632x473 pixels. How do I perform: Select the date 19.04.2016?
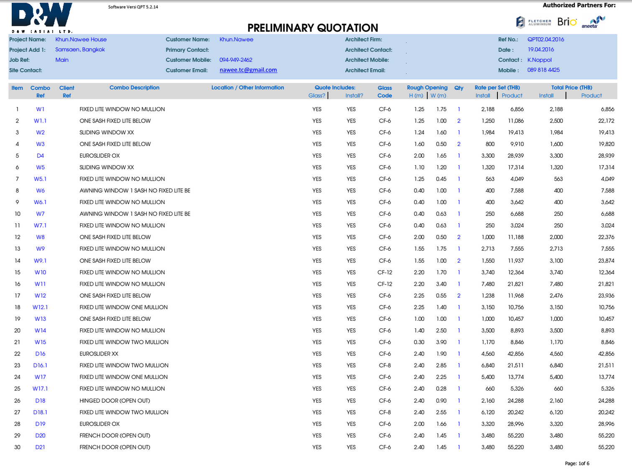(x=540, y=49)
